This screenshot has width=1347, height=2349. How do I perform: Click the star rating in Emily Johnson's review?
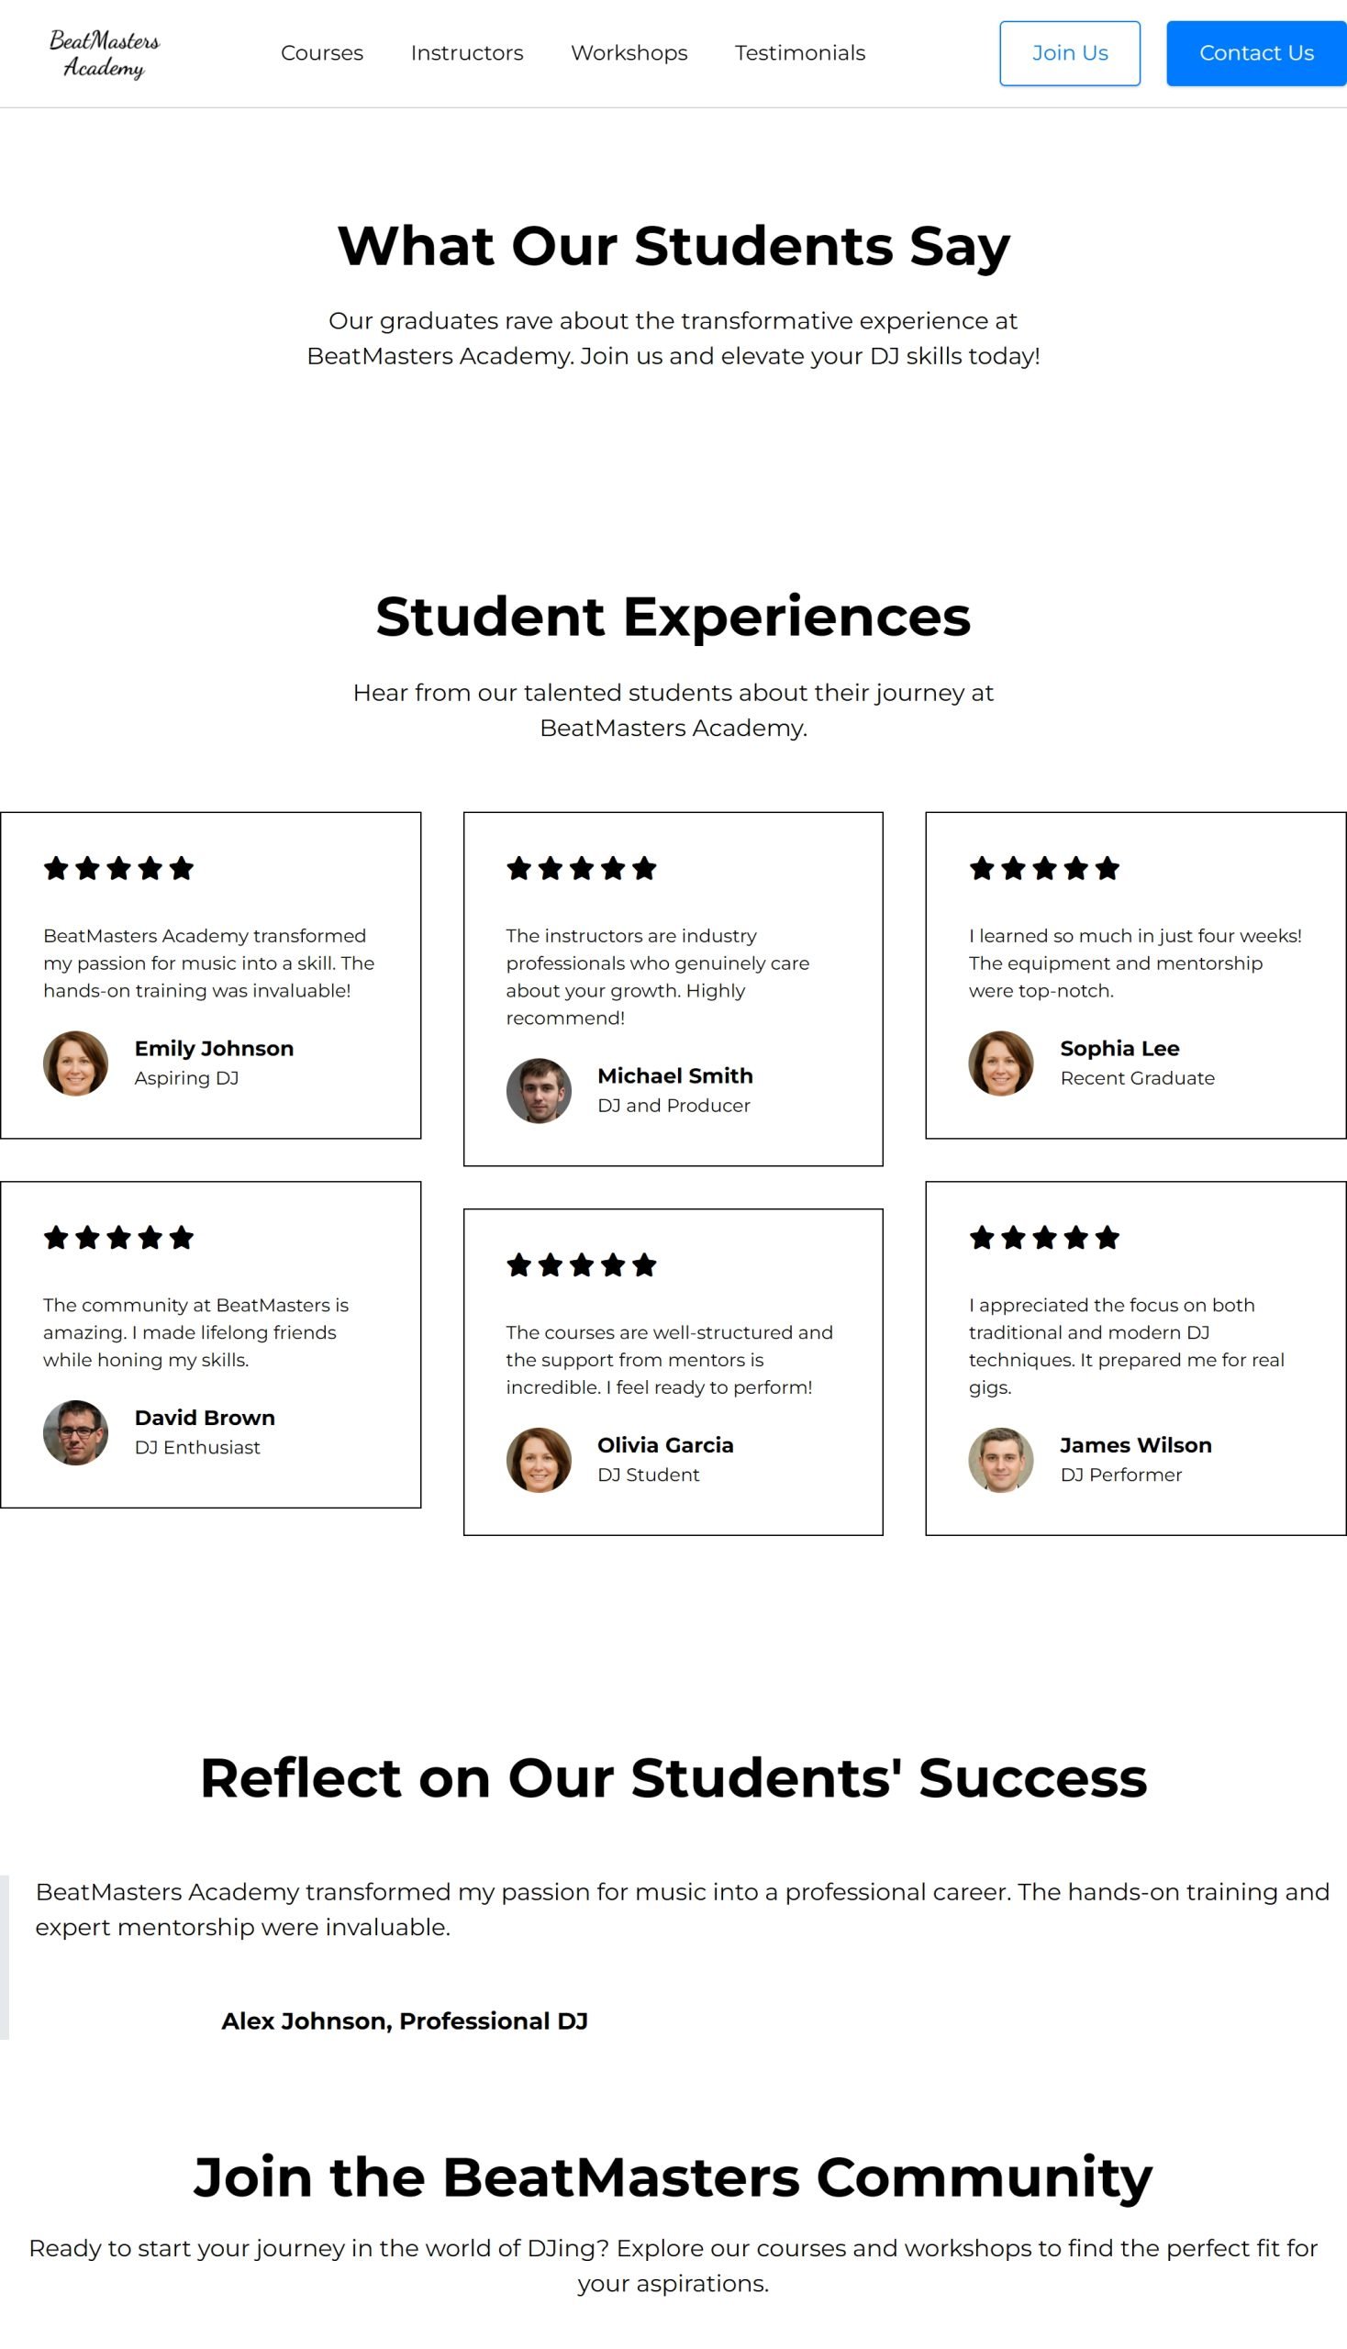pos(118,868)
